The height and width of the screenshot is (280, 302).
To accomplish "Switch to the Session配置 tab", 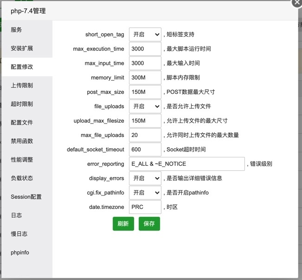I will click(26, 197).
